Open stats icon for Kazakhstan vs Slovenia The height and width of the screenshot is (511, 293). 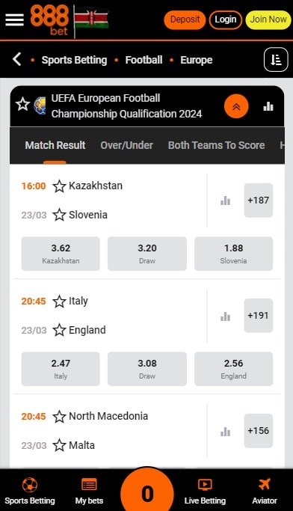click(225, 201)
